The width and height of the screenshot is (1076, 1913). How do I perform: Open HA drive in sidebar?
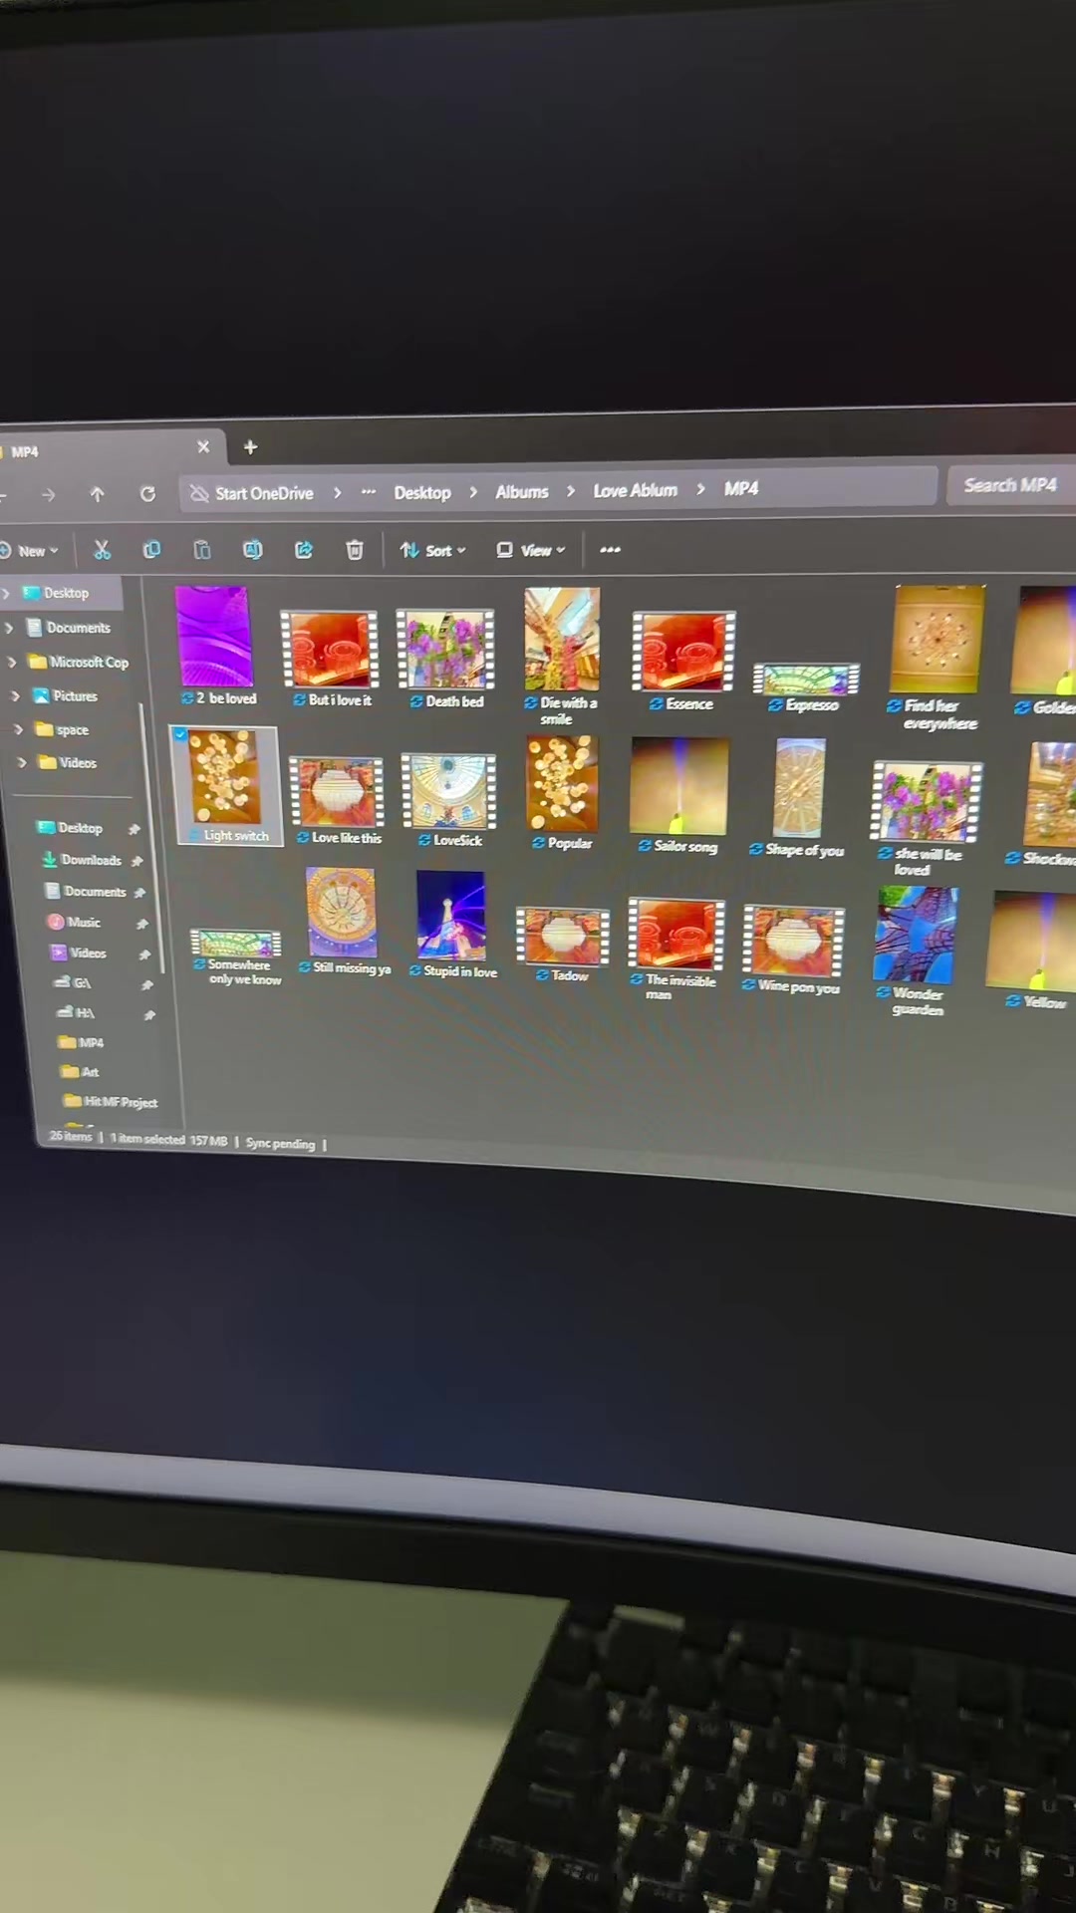tap(85, 1013)
